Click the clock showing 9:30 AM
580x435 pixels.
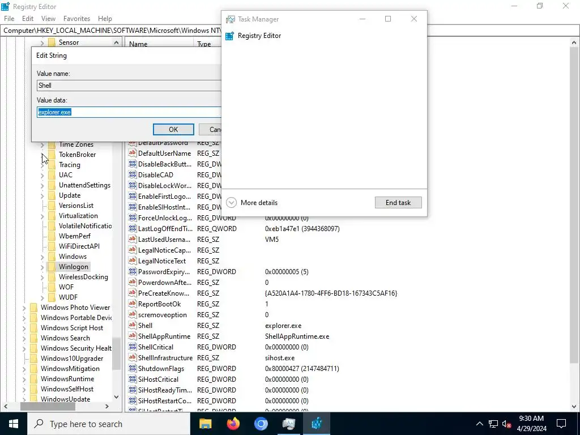(531, 419)
